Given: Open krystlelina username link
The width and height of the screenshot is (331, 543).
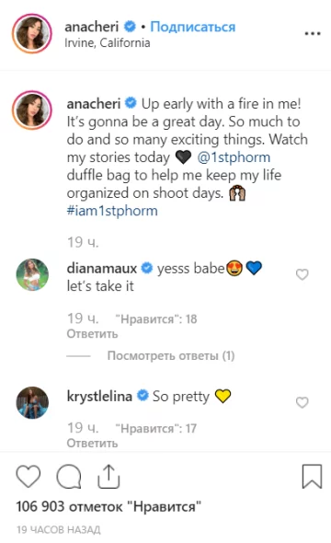Looking at the screenshot, I should (x=99, y=396).
